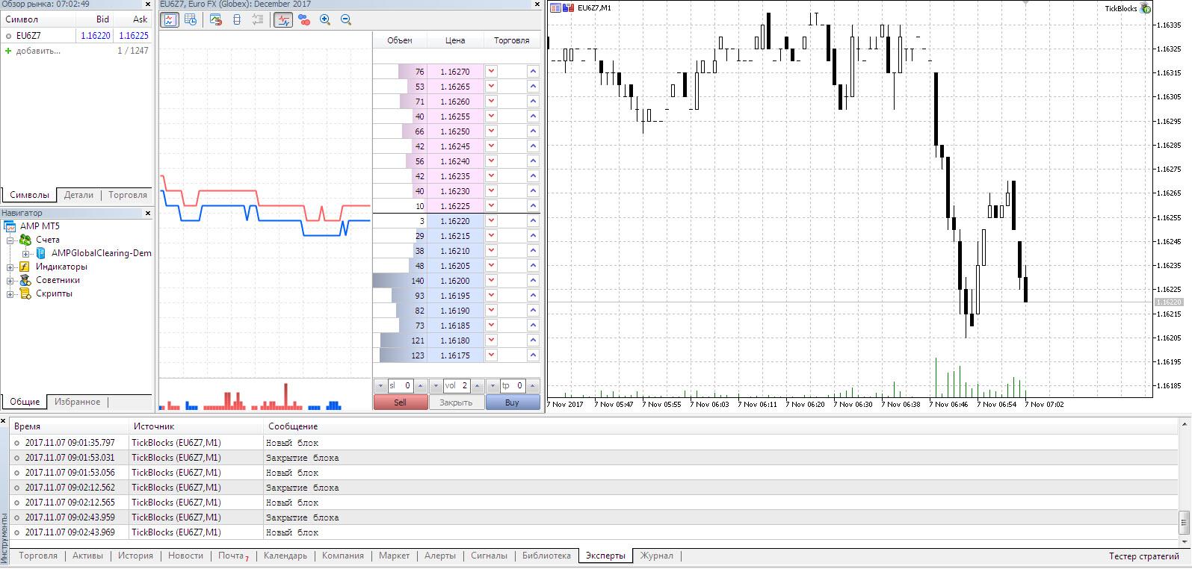Collapse the Счета tree node
The image size is (1192, 569).
[10, 240]
